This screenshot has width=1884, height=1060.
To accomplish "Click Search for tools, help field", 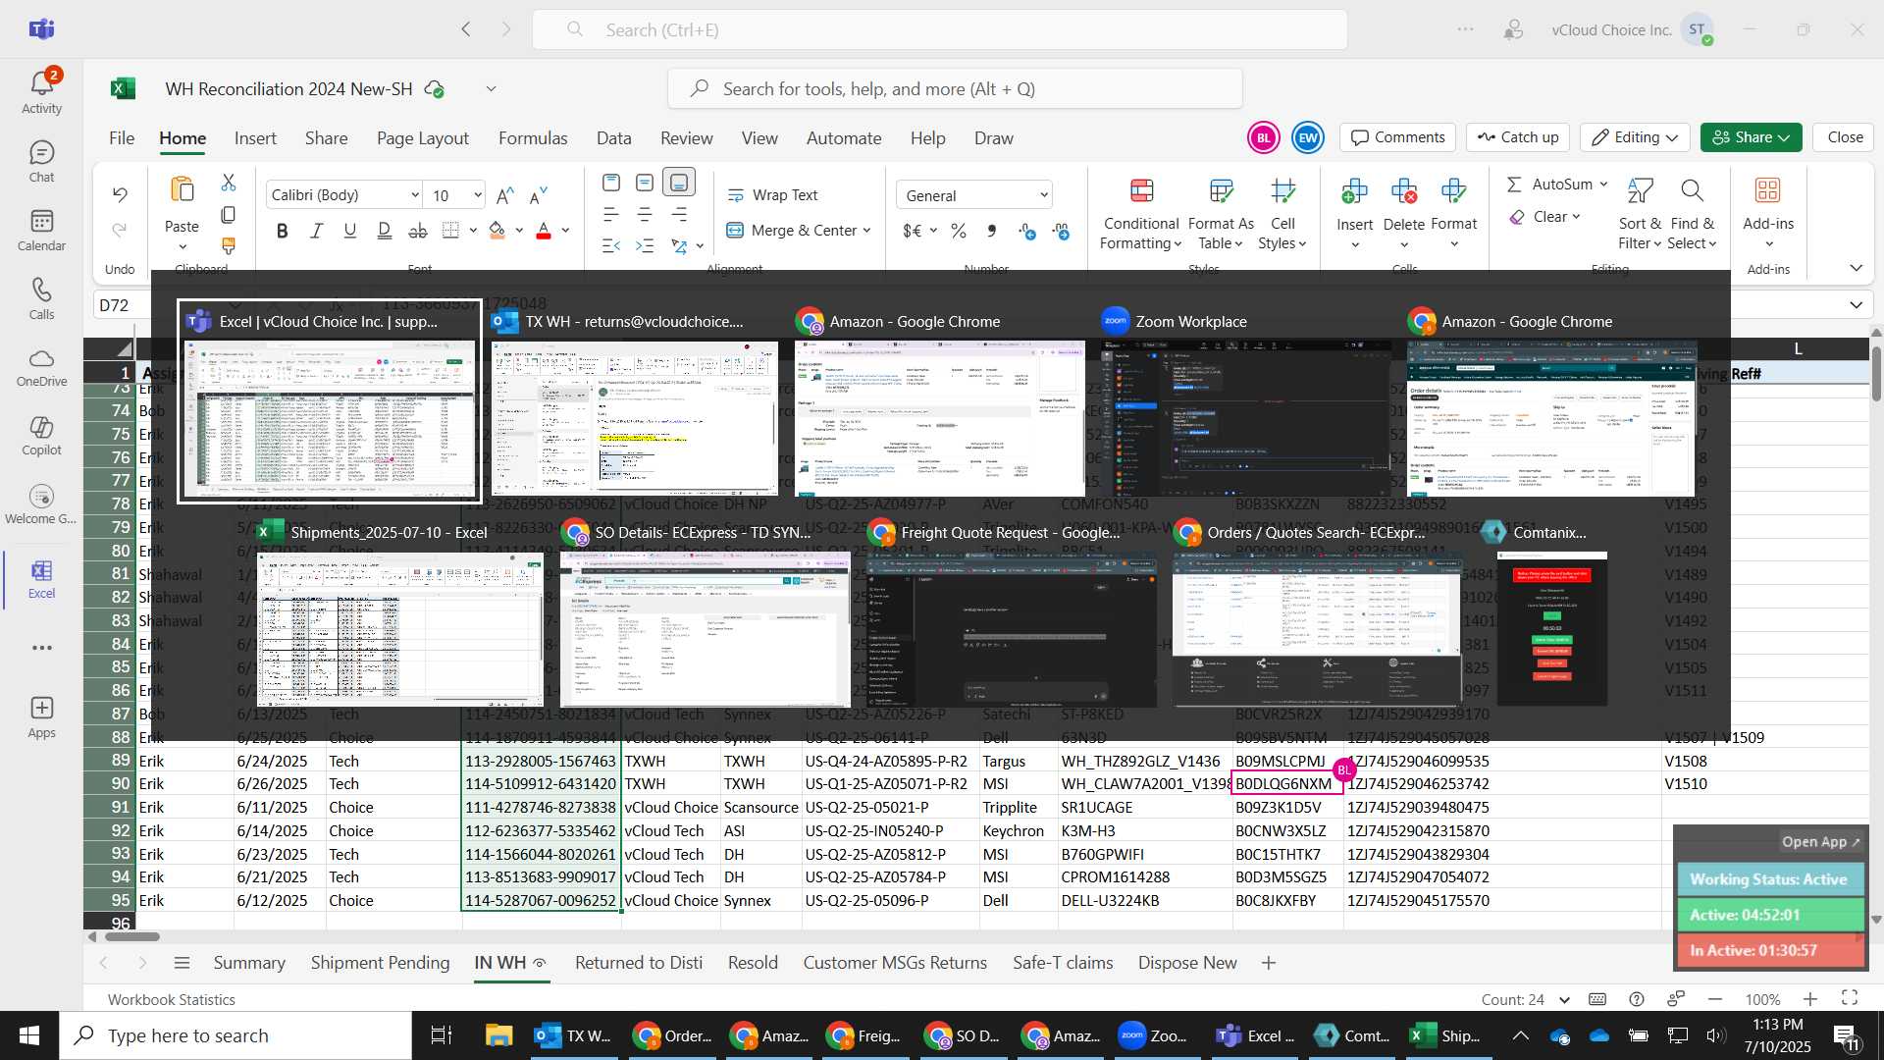I will [x=955, y=88].
